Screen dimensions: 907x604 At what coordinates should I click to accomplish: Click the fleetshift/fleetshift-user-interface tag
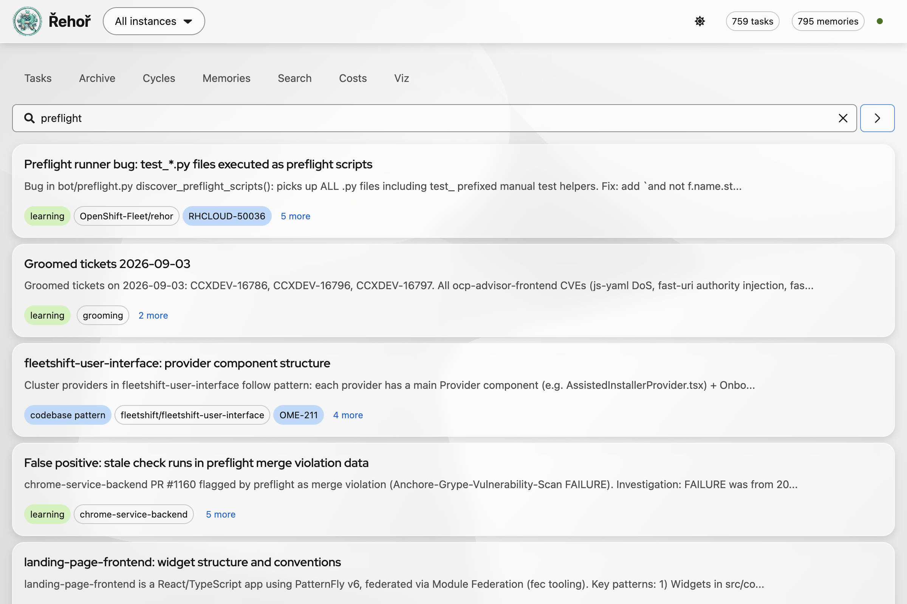(x=192, y=415)
